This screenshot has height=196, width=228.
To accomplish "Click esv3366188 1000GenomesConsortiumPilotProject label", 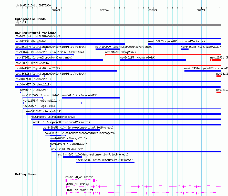I will pos(51,74).
